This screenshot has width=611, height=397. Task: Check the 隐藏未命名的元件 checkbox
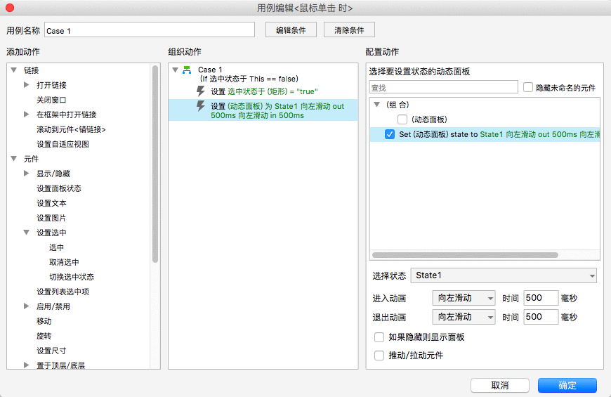[x=528, y=87]
